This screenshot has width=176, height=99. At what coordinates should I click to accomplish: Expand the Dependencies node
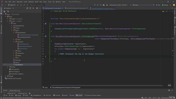(12, 26)
